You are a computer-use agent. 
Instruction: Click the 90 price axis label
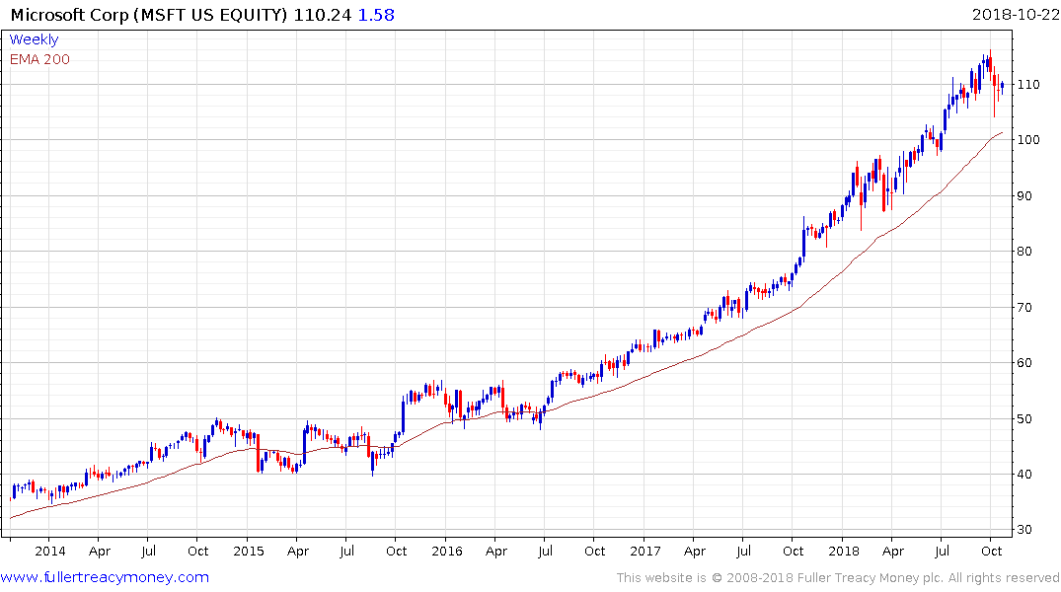pos(1024,196)
